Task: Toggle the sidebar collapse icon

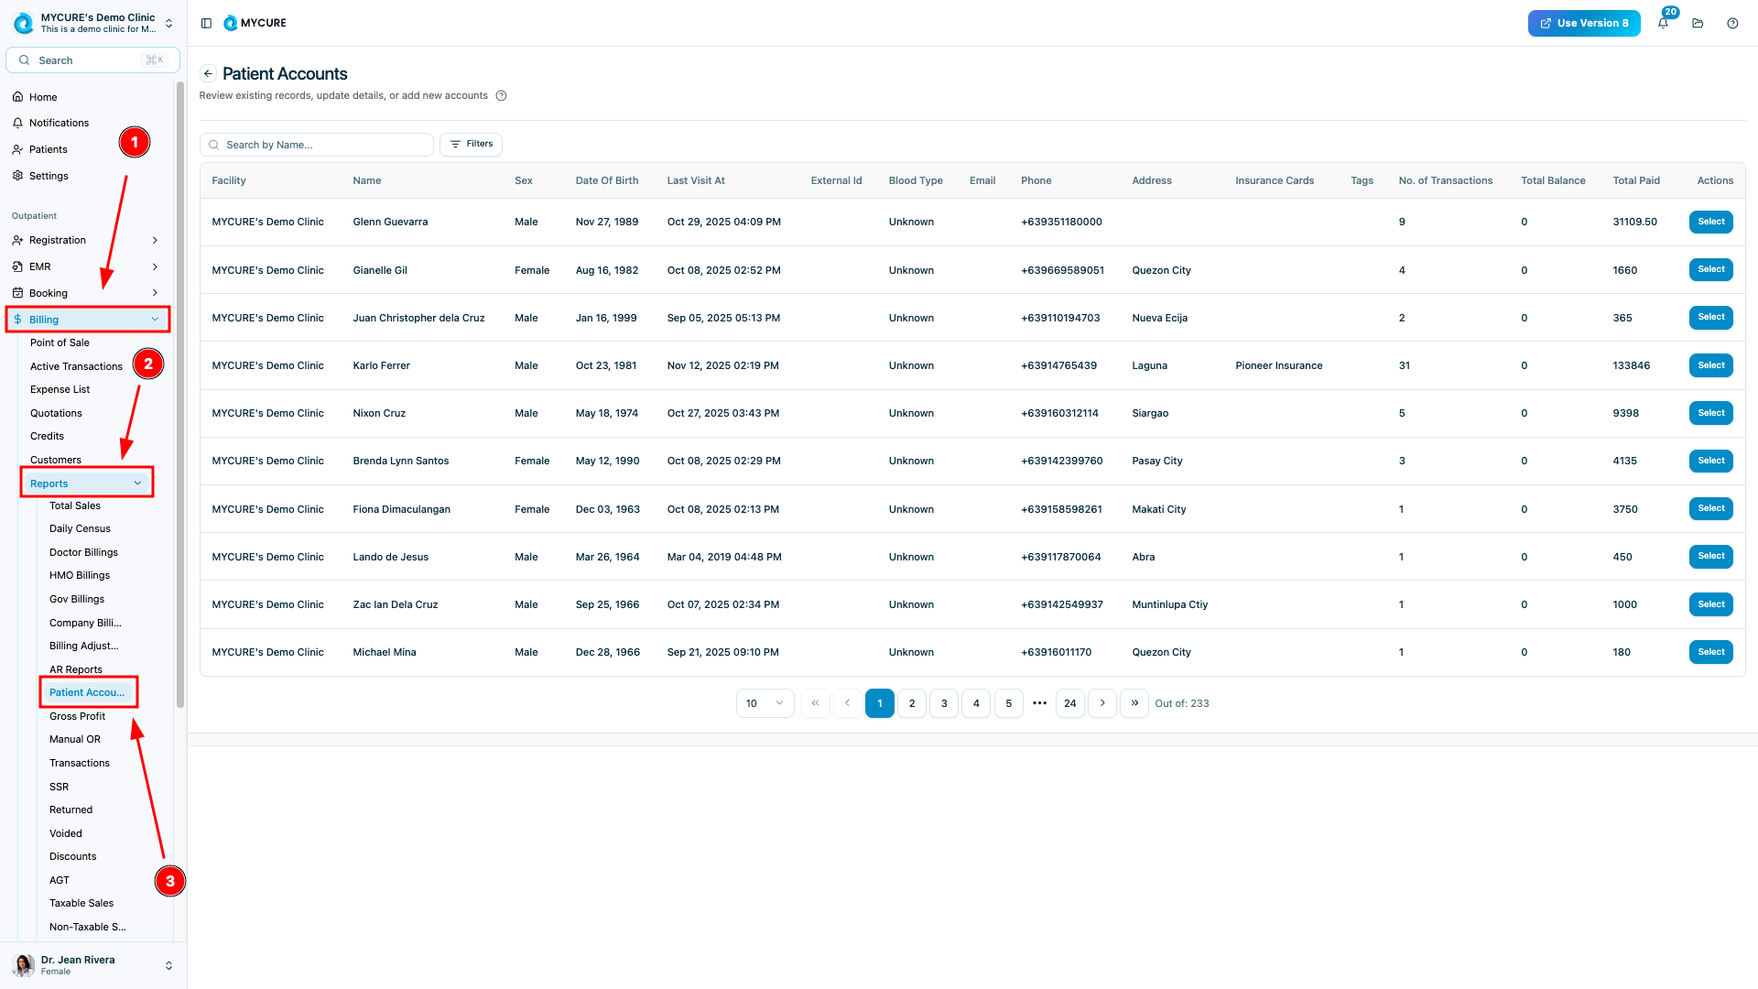Action: (206, 24)
